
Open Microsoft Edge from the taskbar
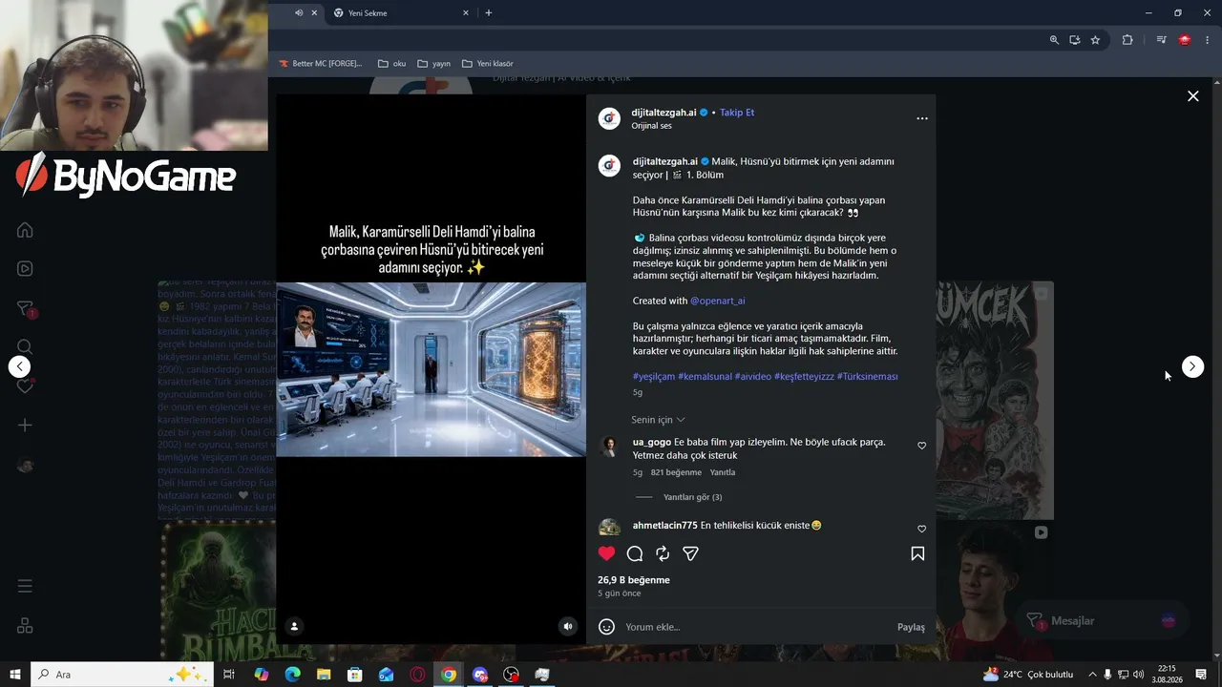point(292,675)
